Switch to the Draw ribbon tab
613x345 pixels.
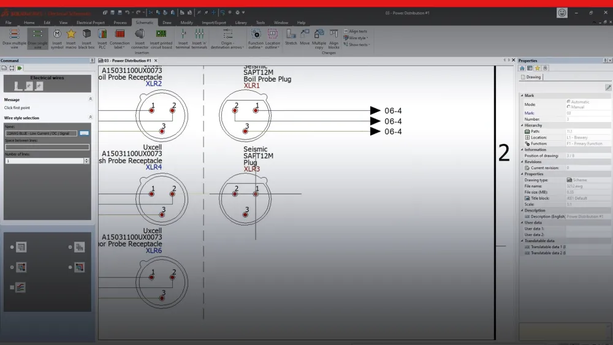click(167, 23)
